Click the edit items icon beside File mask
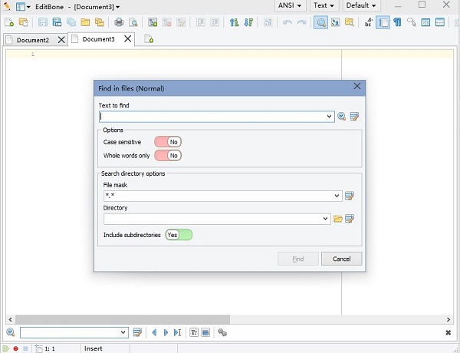Viewport: 460px width, 353px height. 350,196
